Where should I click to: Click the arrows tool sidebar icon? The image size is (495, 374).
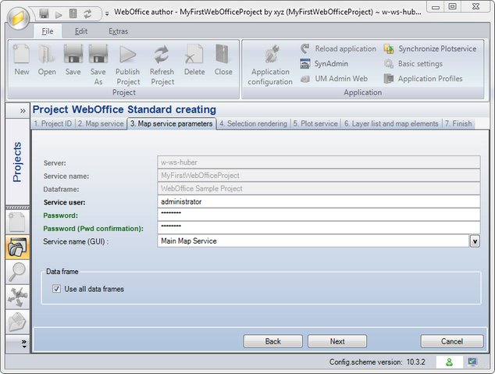pos(17,297)
